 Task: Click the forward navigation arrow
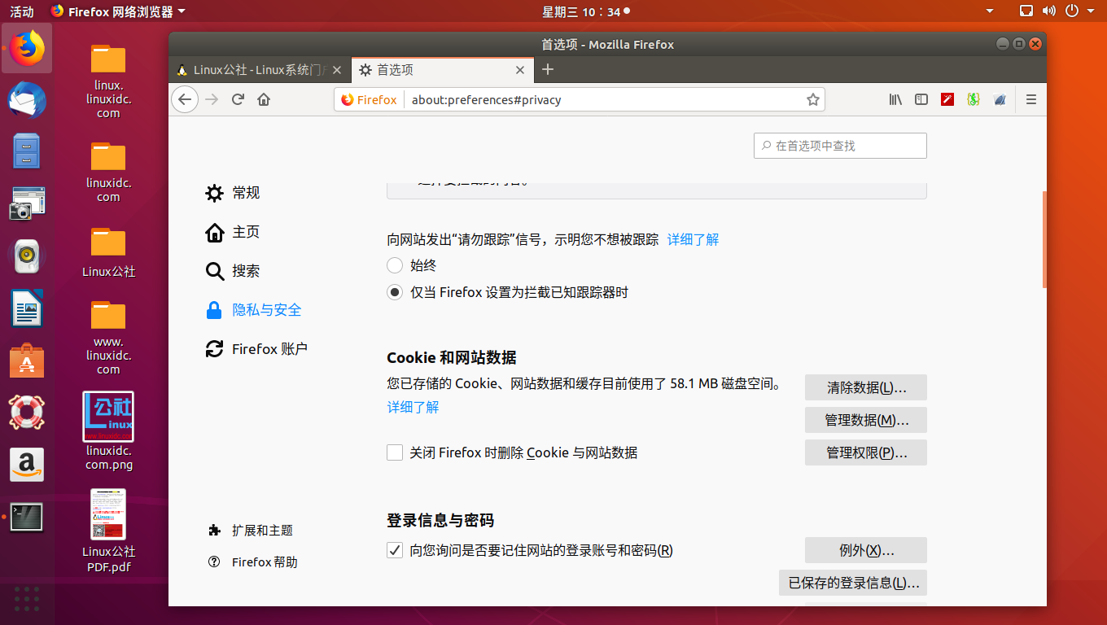[x=212, y=99]
